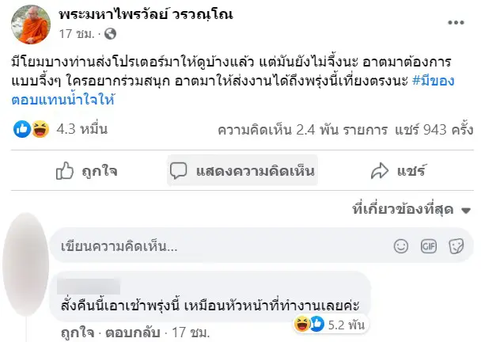
Task: Click the laughing haha reaction icon under post
Action: pyautogui.click(x=40, y=129)
